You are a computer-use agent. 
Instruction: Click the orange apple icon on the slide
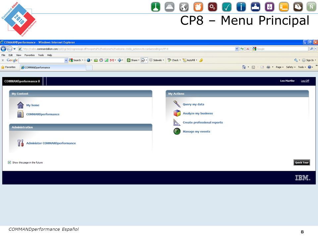198,7
